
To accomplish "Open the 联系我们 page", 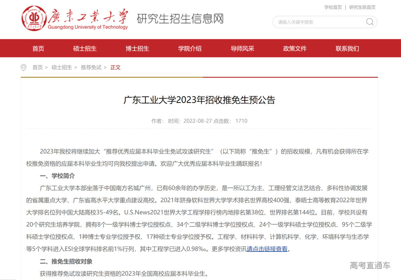I will [346, 48].
